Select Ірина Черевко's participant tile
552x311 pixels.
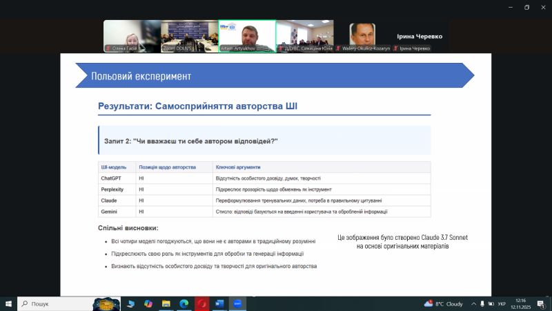coord(420,36)
